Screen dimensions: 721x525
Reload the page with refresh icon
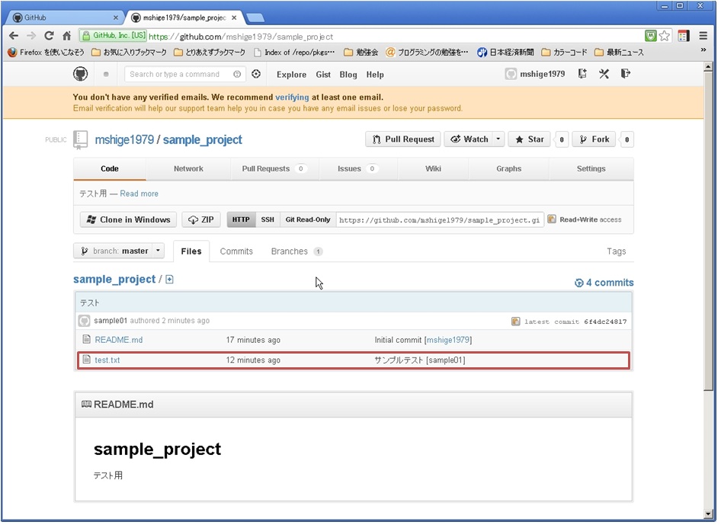point(50,36)
